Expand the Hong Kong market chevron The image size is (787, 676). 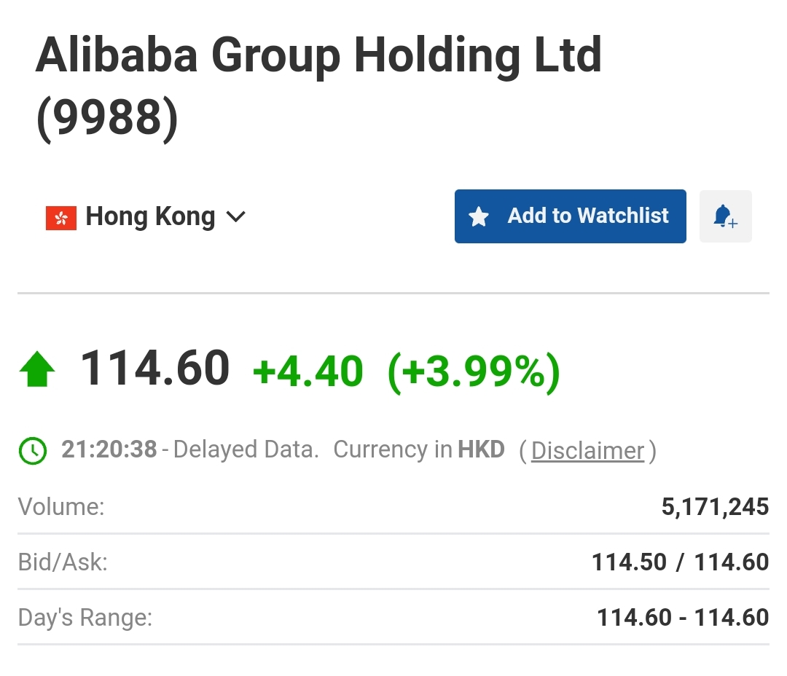[236, 217]
